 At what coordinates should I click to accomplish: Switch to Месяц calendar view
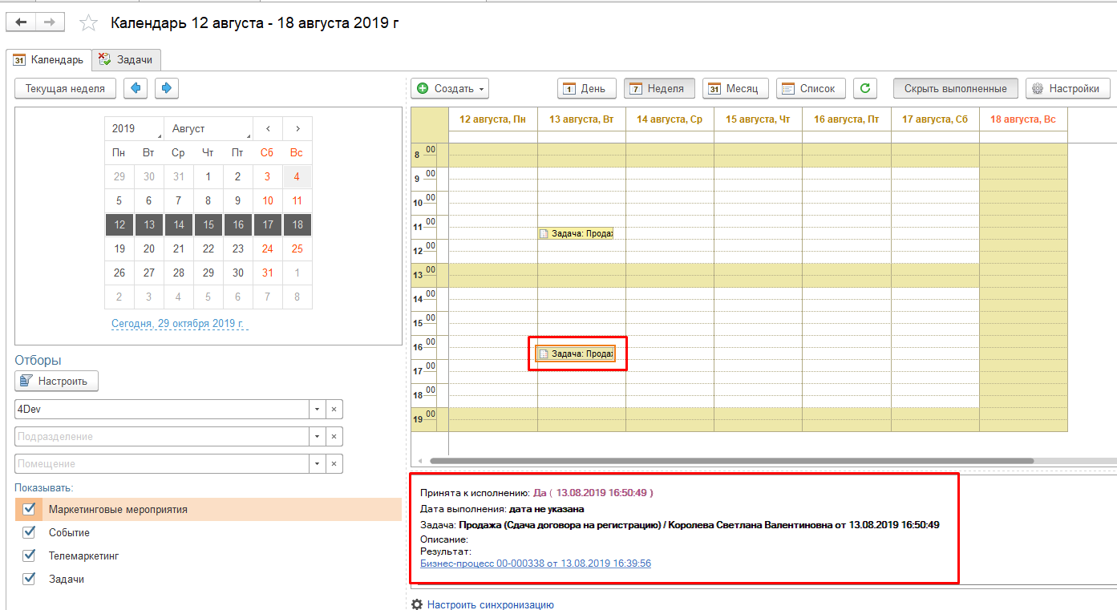735,88
